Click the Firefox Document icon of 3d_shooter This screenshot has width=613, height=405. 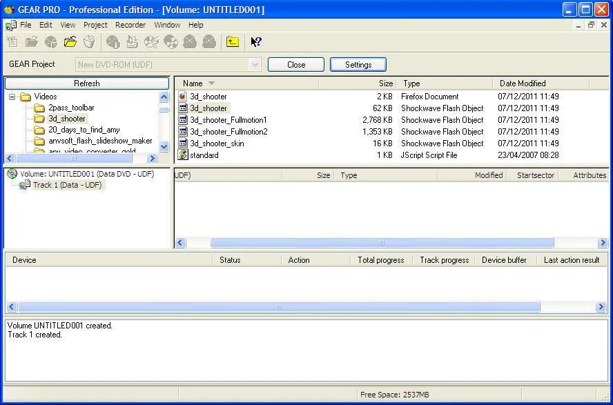point(182,96)
